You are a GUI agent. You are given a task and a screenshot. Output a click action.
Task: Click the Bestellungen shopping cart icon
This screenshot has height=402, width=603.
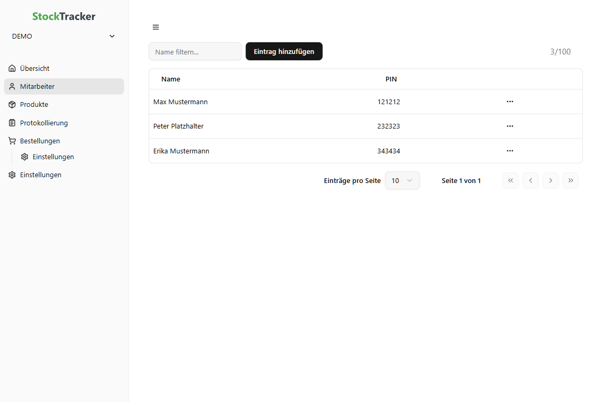12,141
